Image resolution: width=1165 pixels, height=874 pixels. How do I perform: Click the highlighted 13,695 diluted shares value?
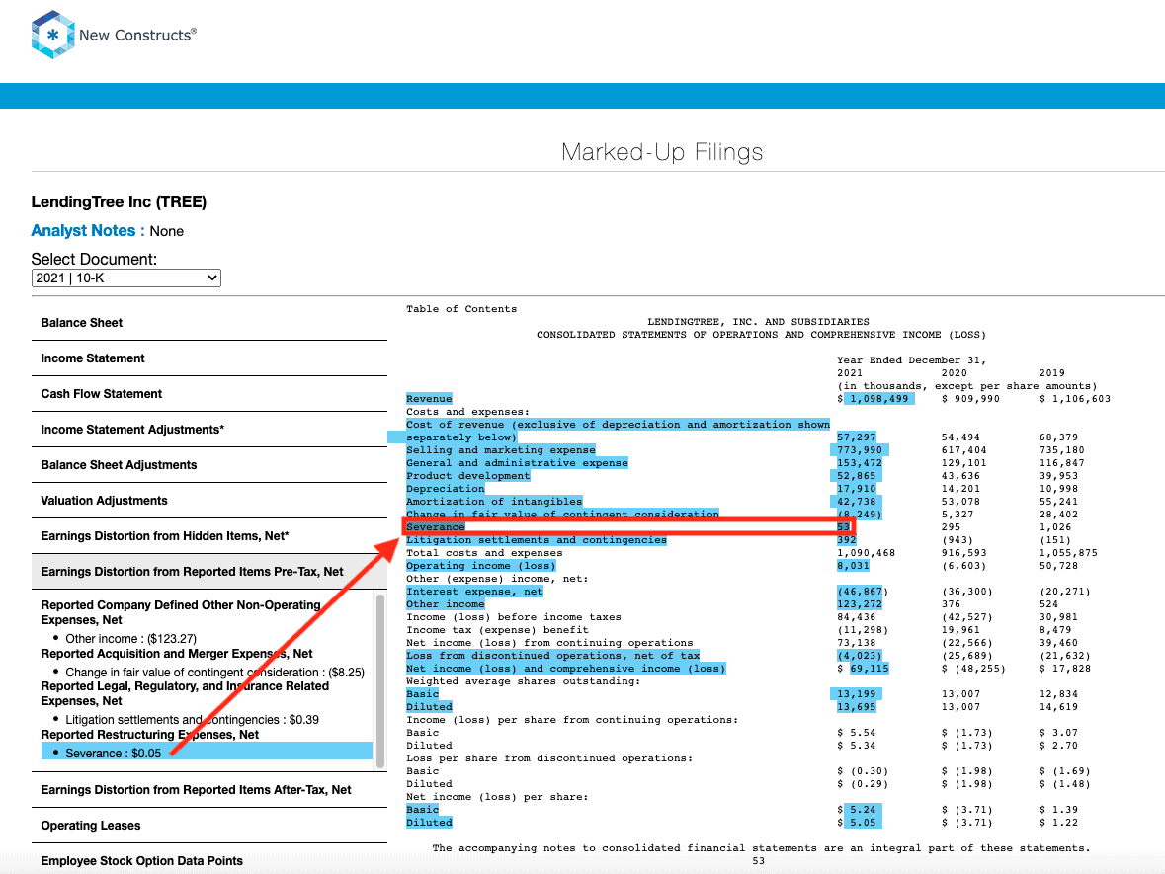(x=856, y=707)
